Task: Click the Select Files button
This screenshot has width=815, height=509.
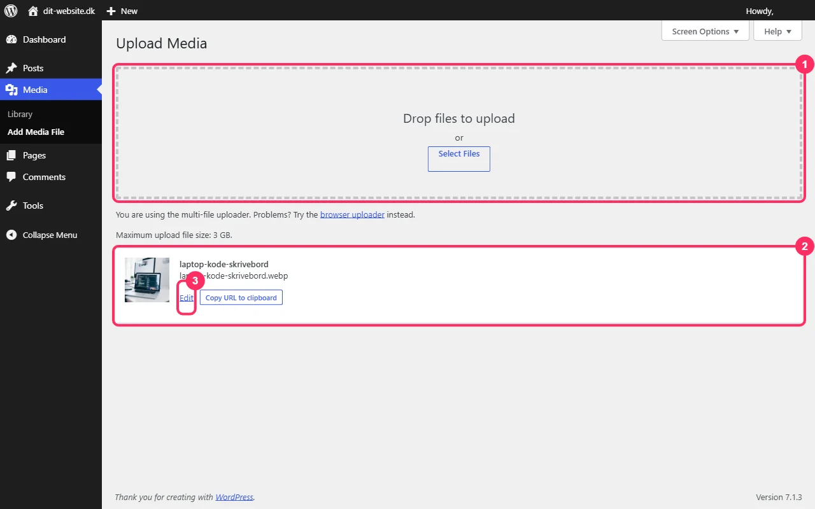Action: click(459, 158)
